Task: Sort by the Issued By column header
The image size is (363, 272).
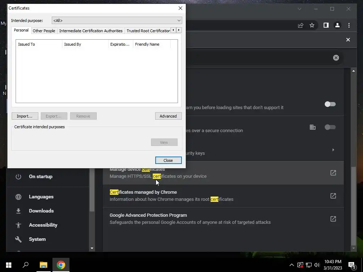Action: pyautogui.click(x=85, y=44)
